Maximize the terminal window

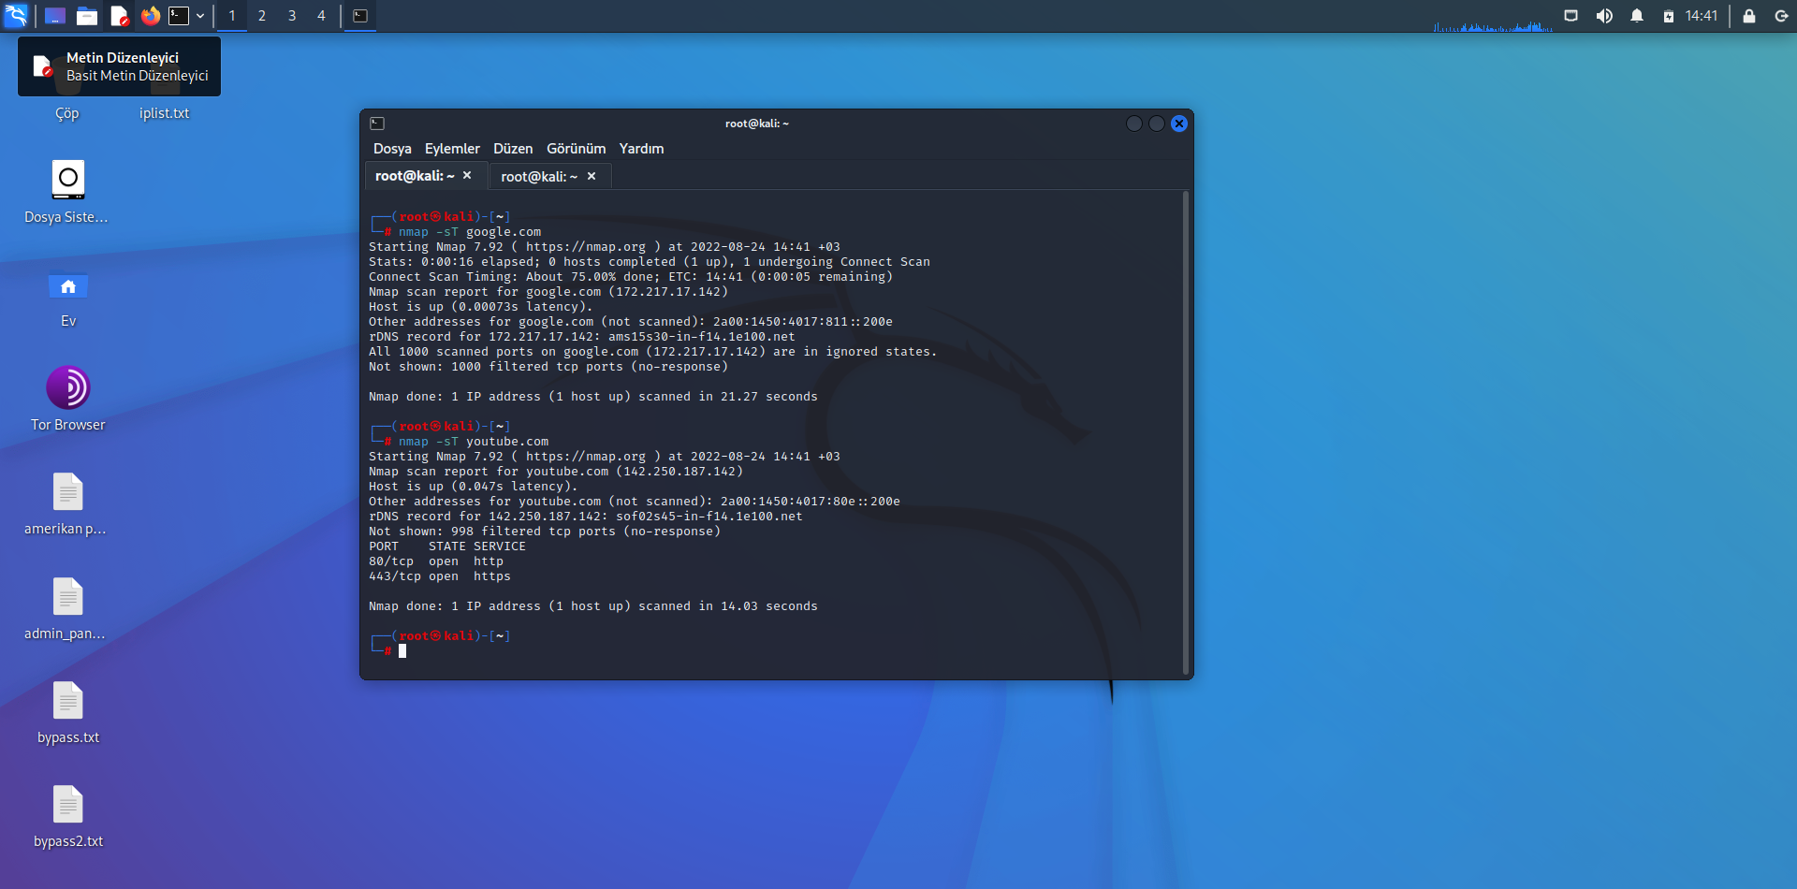pos(1157,124)
